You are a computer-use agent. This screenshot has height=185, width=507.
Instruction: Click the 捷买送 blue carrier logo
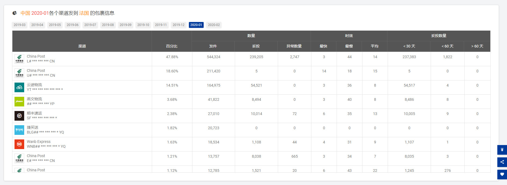(x=19, y=130)
